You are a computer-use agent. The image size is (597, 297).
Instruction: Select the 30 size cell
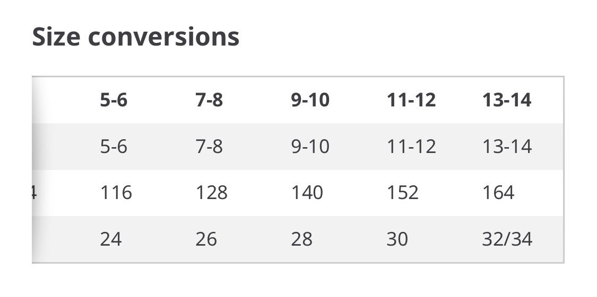pos(397,239)
